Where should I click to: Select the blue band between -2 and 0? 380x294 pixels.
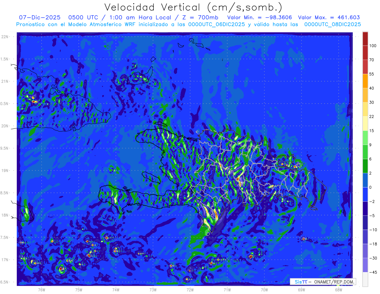coord(365,194)
